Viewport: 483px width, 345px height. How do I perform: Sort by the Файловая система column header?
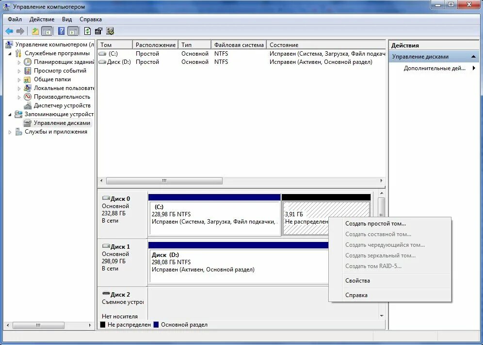click(x=239, y=45)
